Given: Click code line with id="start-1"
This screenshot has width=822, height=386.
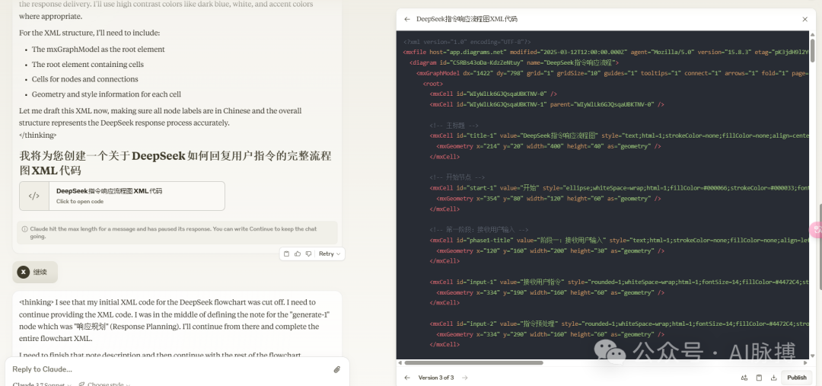Looking at the screenshot, I should tap(619, 188).
